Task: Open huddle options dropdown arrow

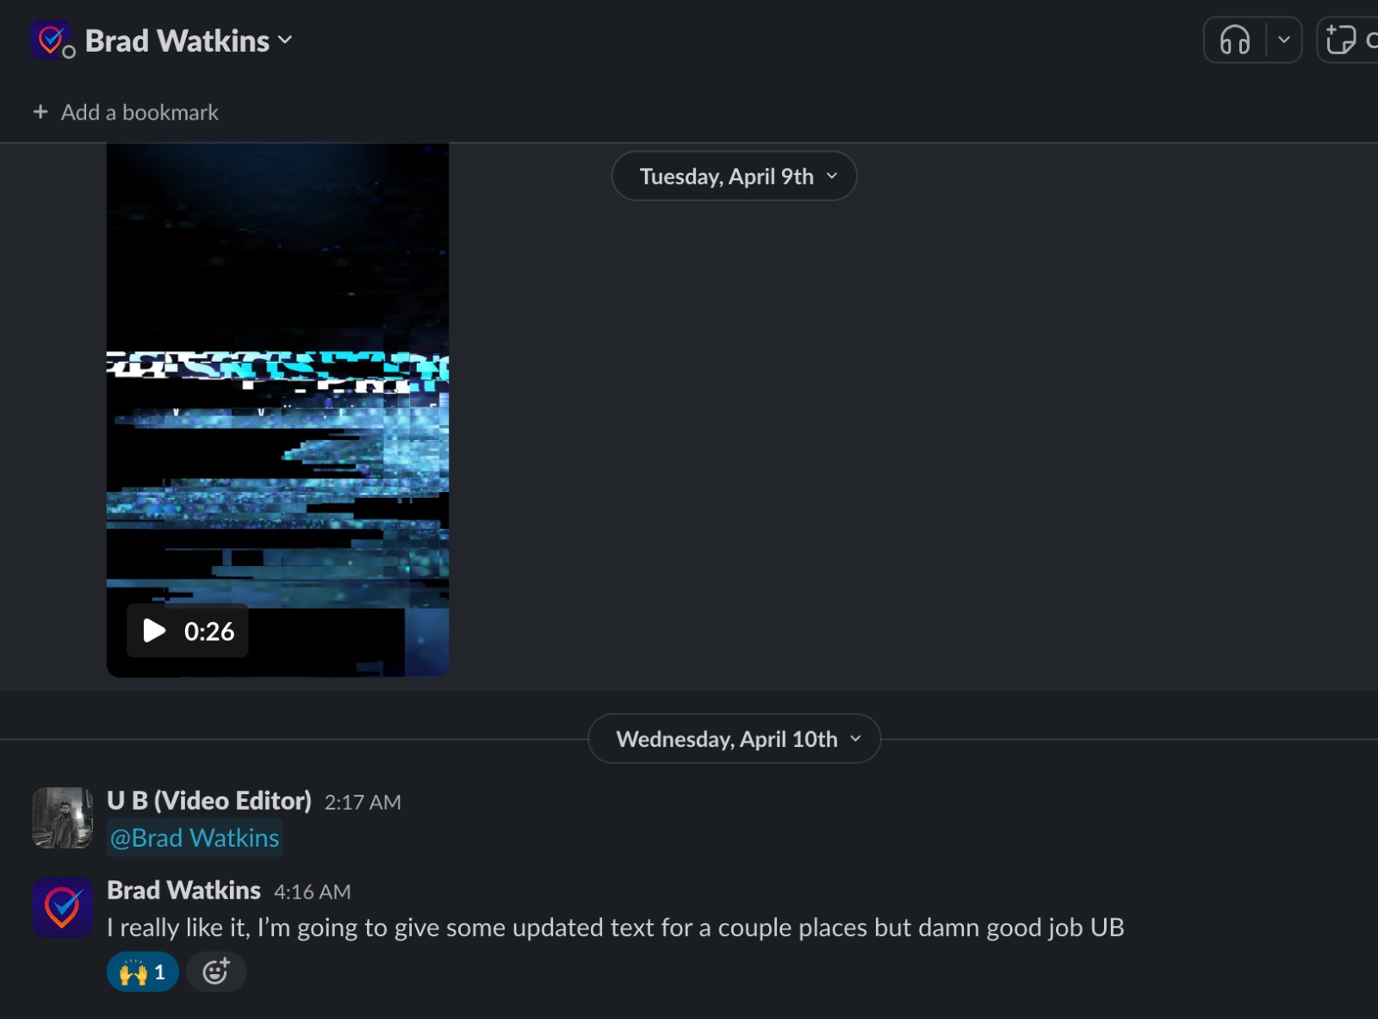Action: point(1284,40)
